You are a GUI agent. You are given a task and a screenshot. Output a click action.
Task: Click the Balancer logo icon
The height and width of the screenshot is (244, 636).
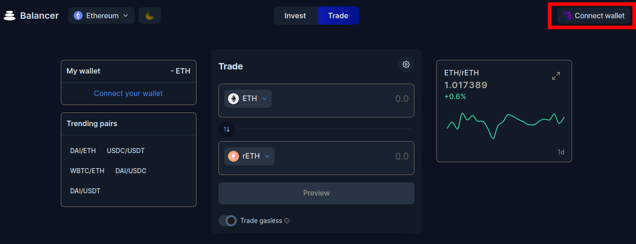tap(10, 16)
